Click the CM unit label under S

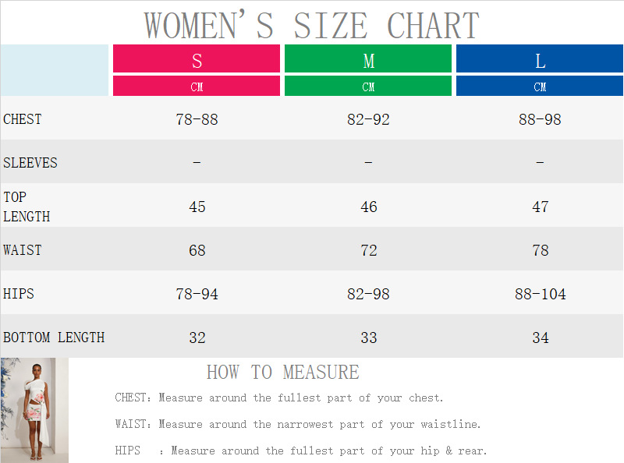pyautogui.click(x=197, y=87)
